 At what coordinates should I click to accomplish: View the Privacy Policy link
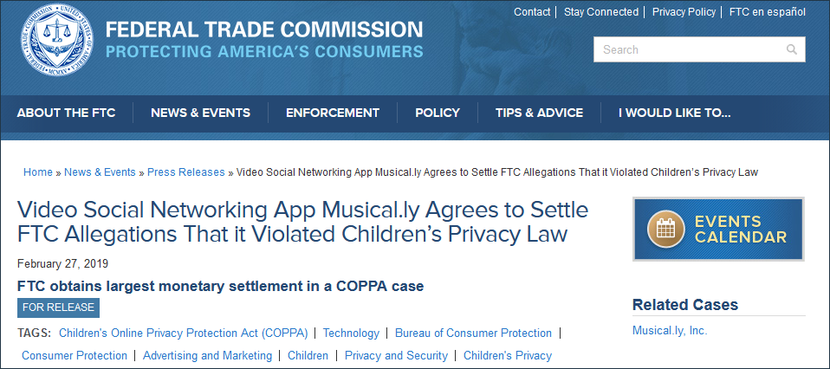point(684,12)
